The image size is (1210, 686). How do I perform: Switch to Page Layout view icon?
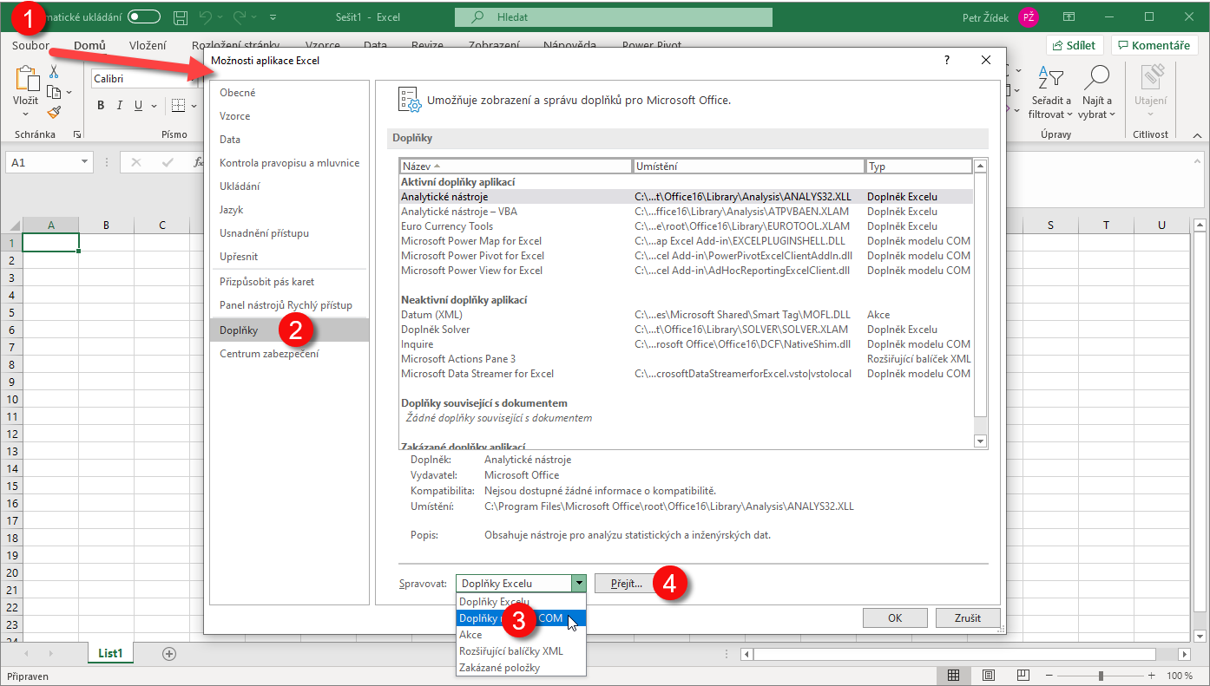pos(989,676)
